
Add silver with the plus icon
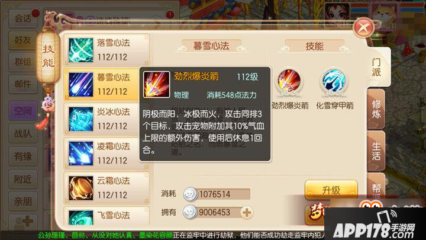tap(247, 213)
